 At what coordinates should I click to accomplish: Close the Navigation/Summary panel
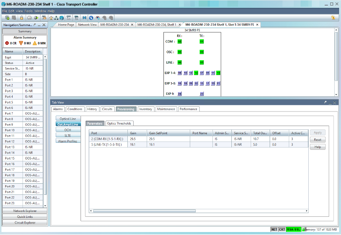click(44, 25)
